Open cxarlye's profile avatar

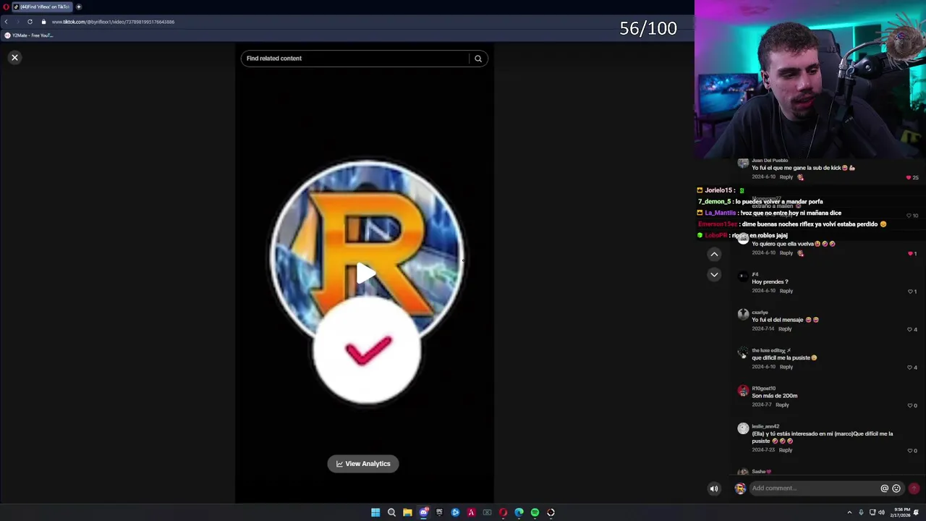743,314
